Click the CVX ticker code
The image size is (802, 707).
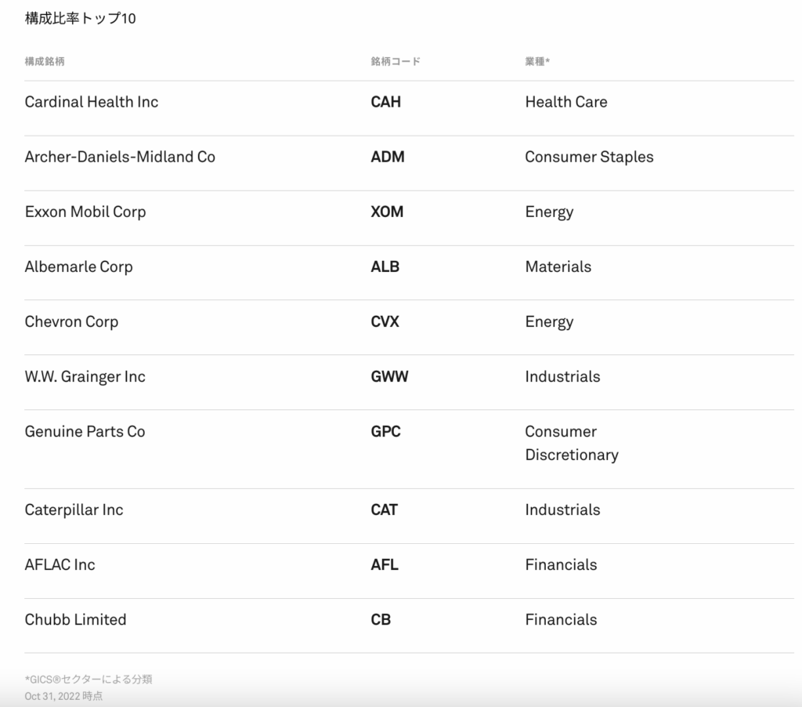(x=385, y=321)
